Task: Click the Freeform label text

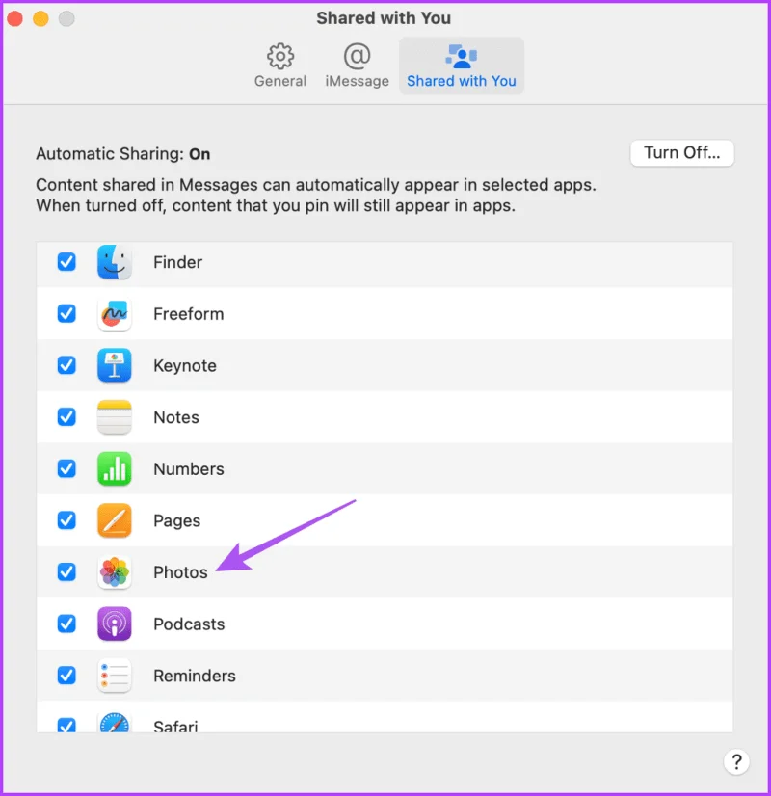Action: pos(188,314)
